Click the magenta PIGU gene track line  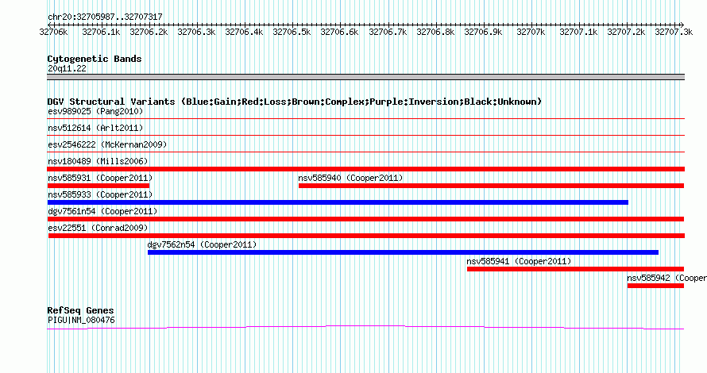[x=365, y=327]
